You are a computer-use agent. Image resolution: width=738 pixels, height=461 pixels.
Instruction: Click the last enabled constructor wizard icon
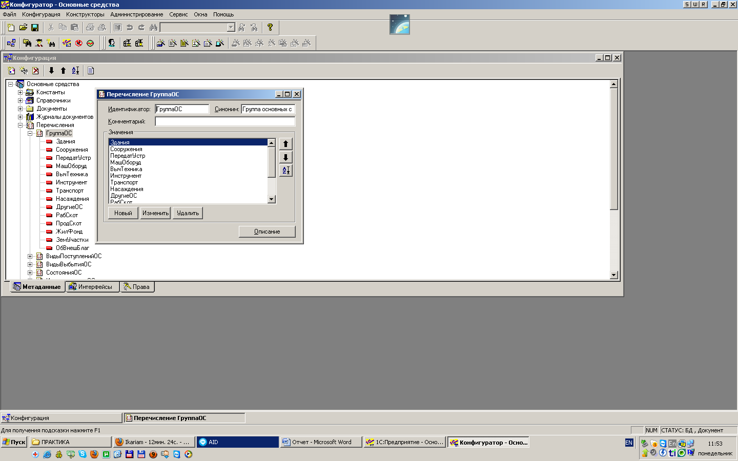(x=219, y=43)
